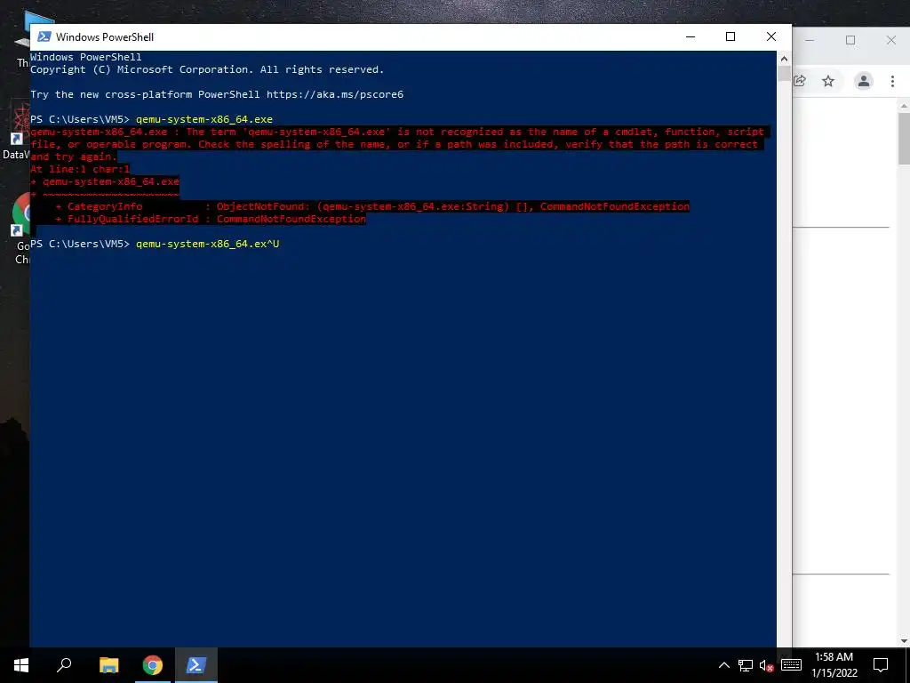Viewport: 910px width, 683px height.
Task: Minimize the PowerShell window
Action: pyautogui.click(x=690, y=36)
